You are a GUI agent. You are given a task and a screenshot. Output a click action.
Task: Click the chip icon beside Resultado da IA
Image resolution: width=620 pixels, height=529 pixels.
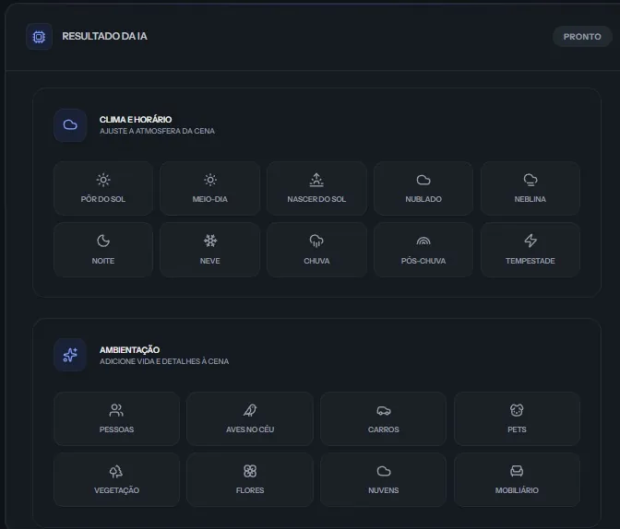pyautogui.click(x=39, y=37)
